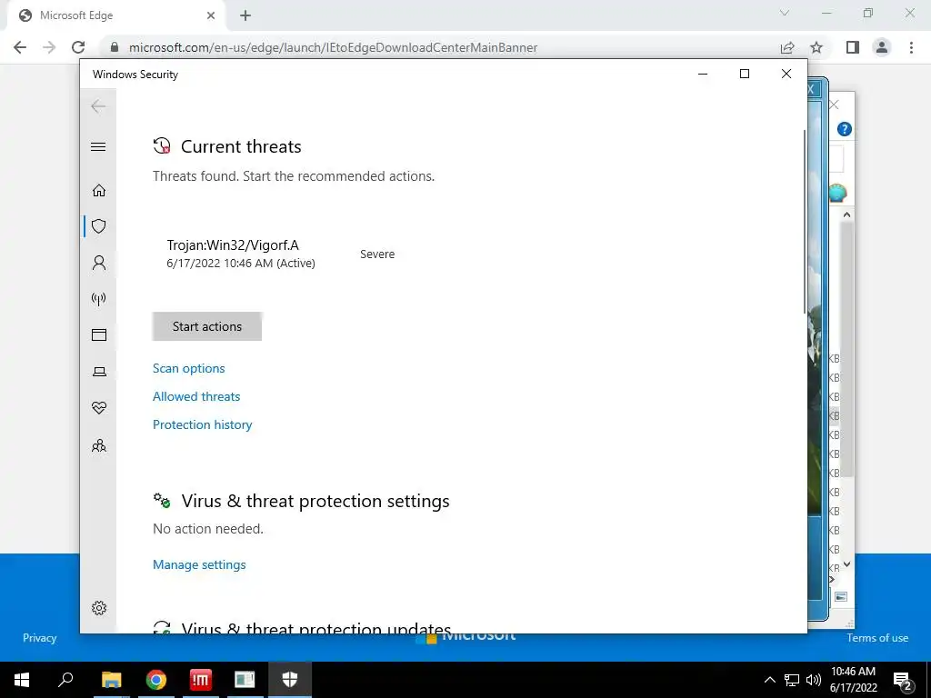
Task: Open the notification center icon
Action: point(903,681)
